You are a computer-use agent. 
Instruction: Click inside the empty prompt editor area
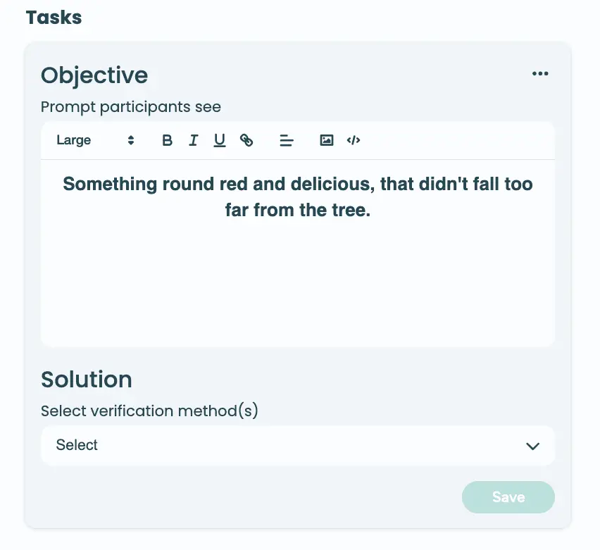(x=297, y=289)
